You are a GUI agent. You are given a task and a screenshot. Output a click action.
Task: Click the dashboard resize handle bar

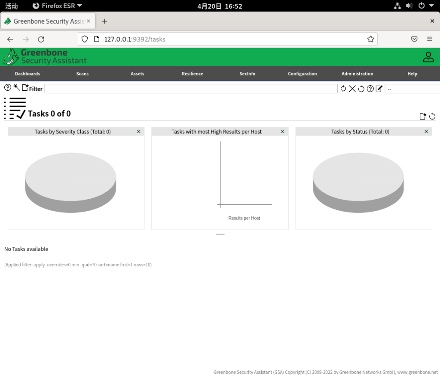(220, 234)
